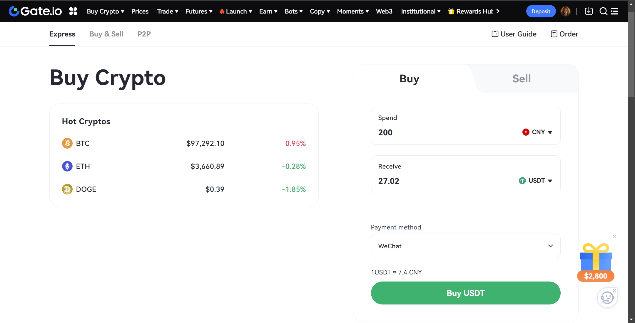Open the support chat face icon

click(x=607, y=298)
